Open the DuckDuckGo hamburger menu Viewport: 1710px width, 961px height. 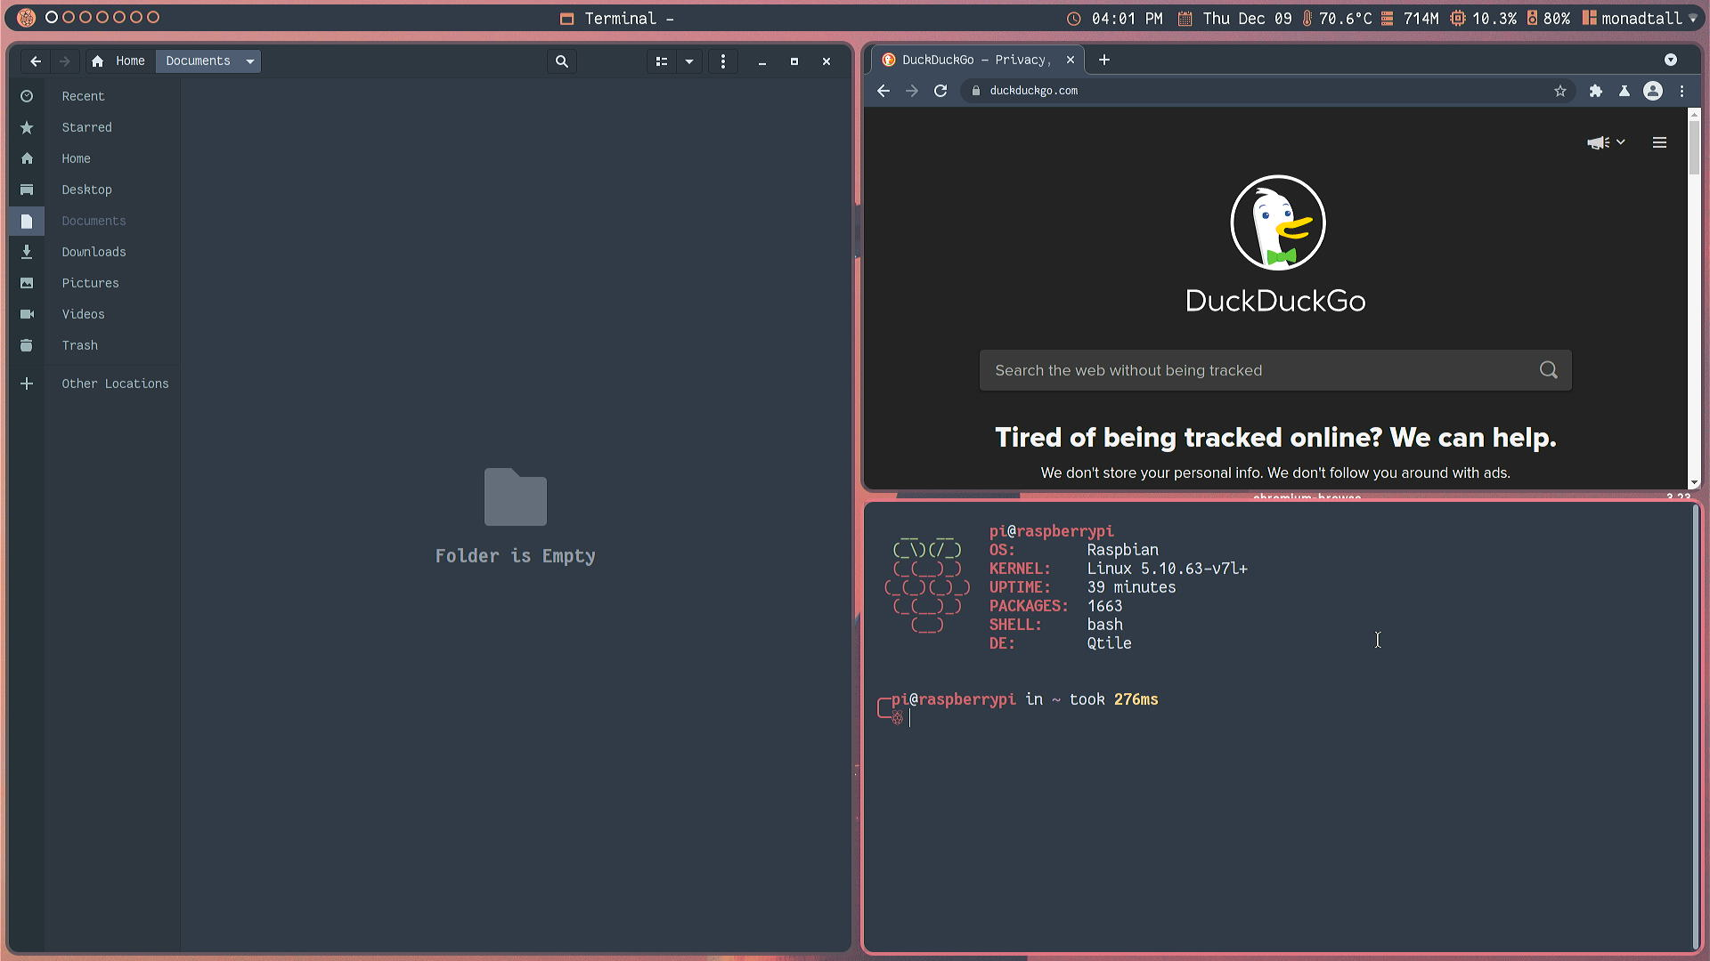[x=1660, y=142]
